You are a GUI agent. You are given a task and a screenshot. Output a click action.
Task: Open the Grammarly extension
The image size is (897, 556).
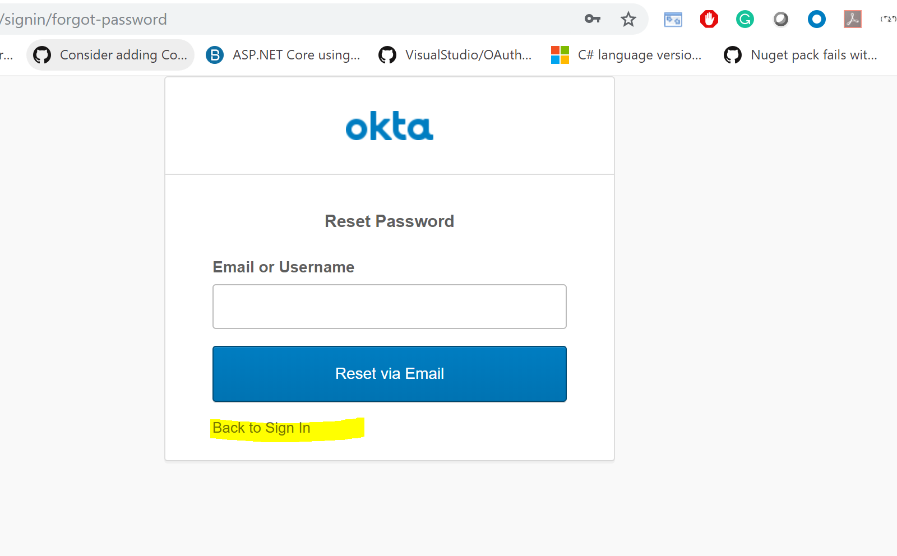745,18
